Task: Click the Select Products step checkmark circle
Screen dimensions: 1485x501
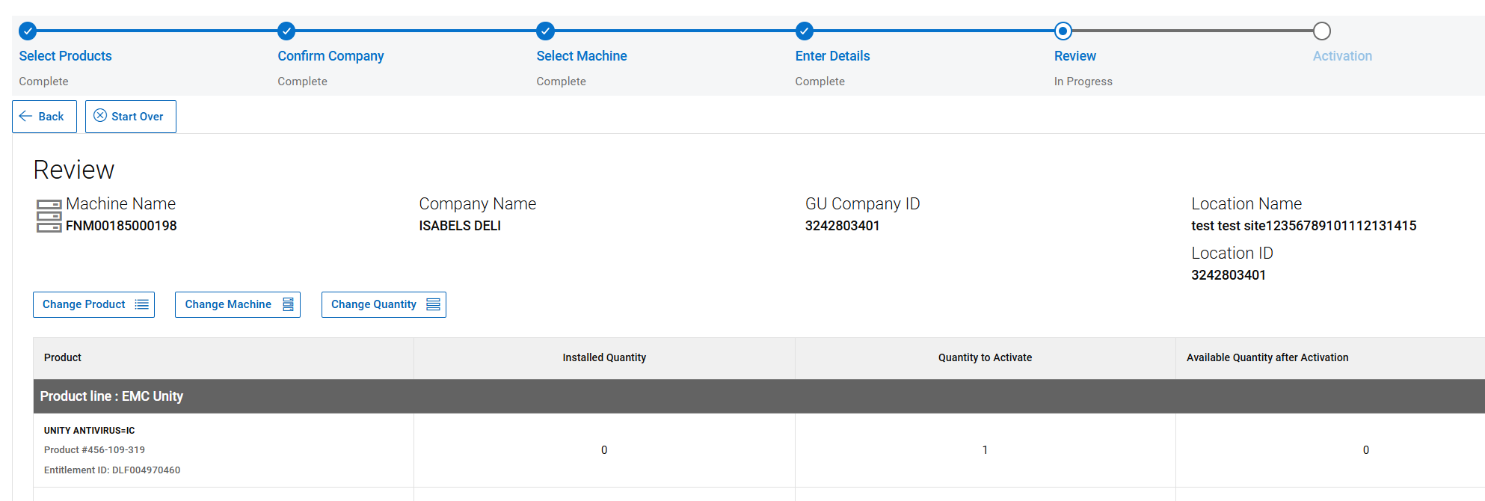Action: coord(28,31)
